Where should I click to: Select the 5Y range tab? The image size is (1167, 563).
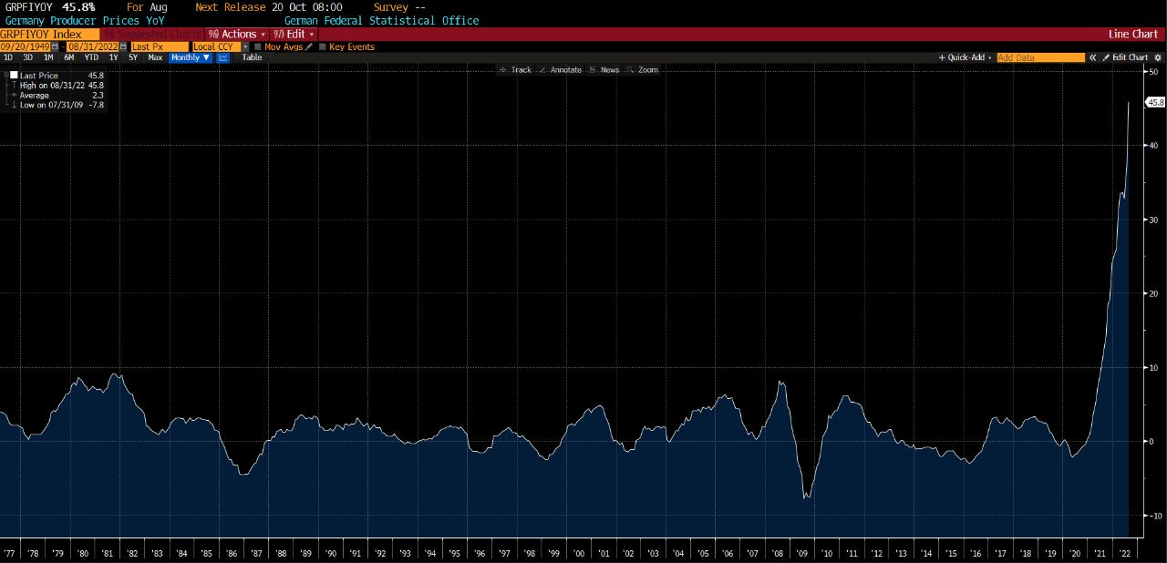coord(133,57)
